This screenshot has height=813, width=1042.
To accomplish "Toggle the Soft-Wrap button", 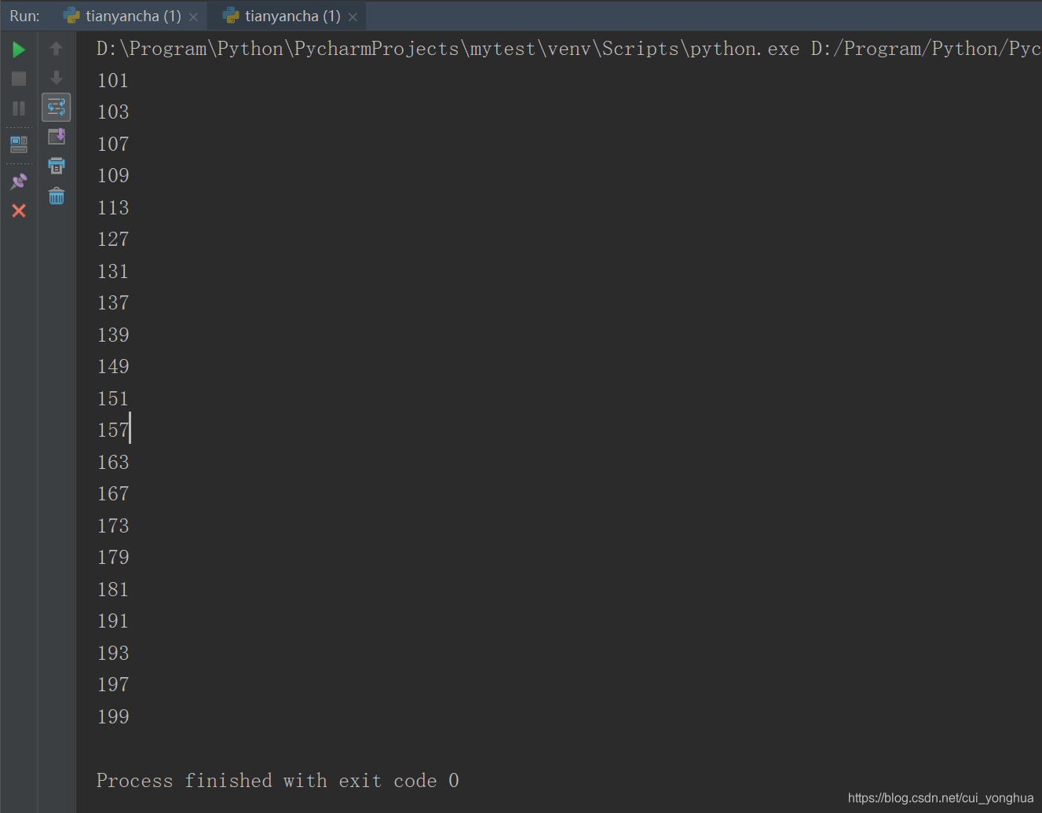I will pos(57,107).
